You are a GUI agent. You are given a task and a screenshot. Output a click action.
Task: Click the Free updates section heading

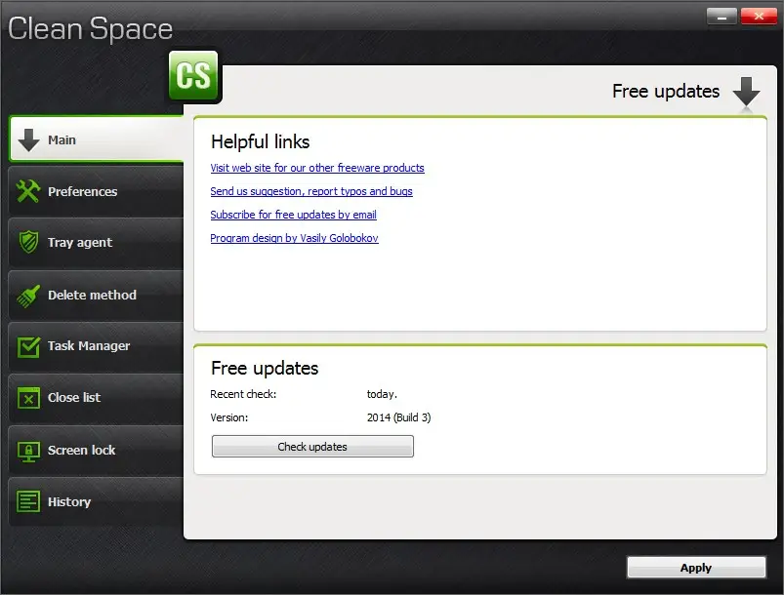265,368
